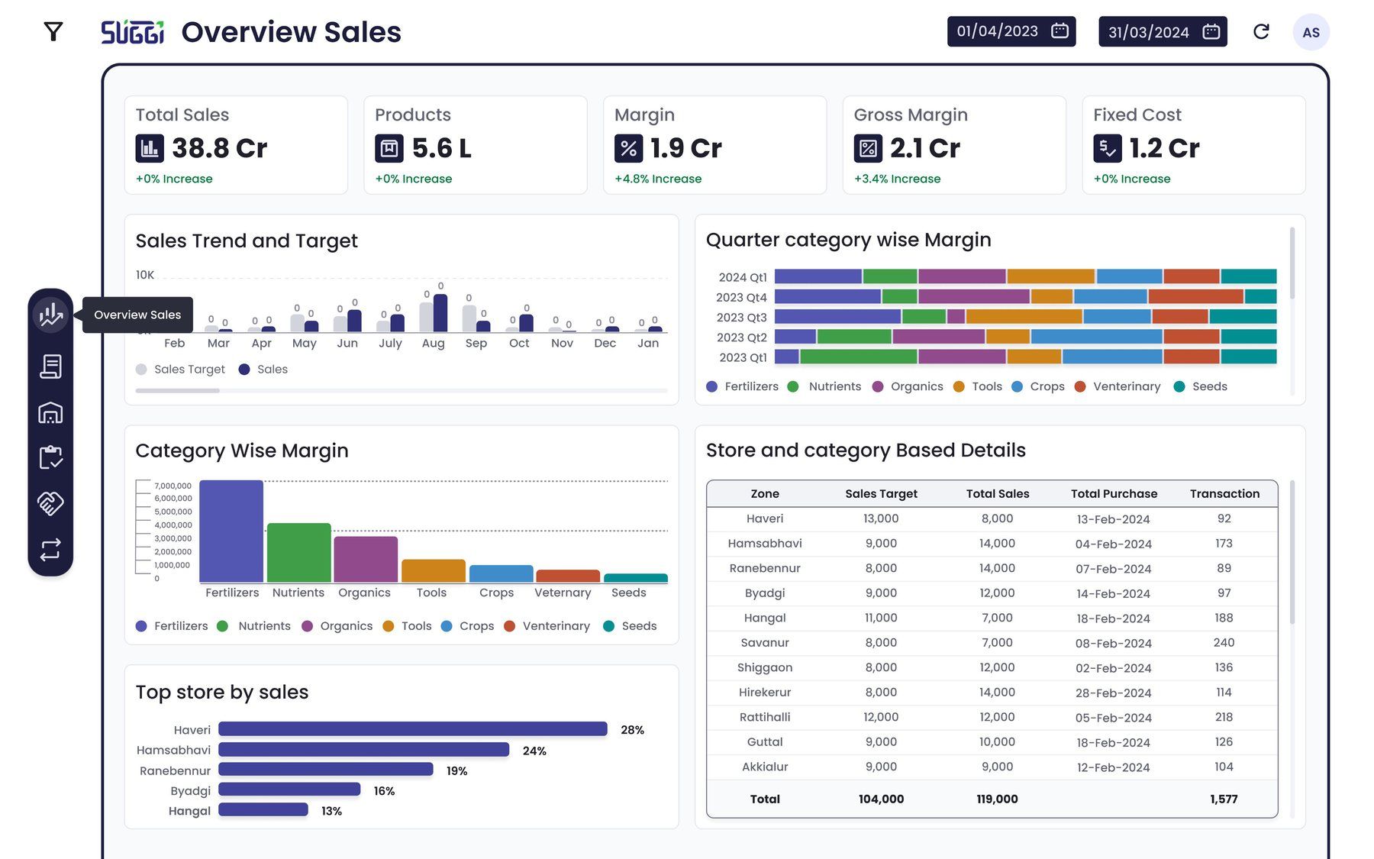Open the transfer arrows sidebar icon
1374x859 pixels.
50,550
